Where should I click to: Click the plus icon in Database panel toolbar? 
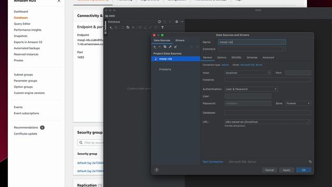(x=110, y=28)
